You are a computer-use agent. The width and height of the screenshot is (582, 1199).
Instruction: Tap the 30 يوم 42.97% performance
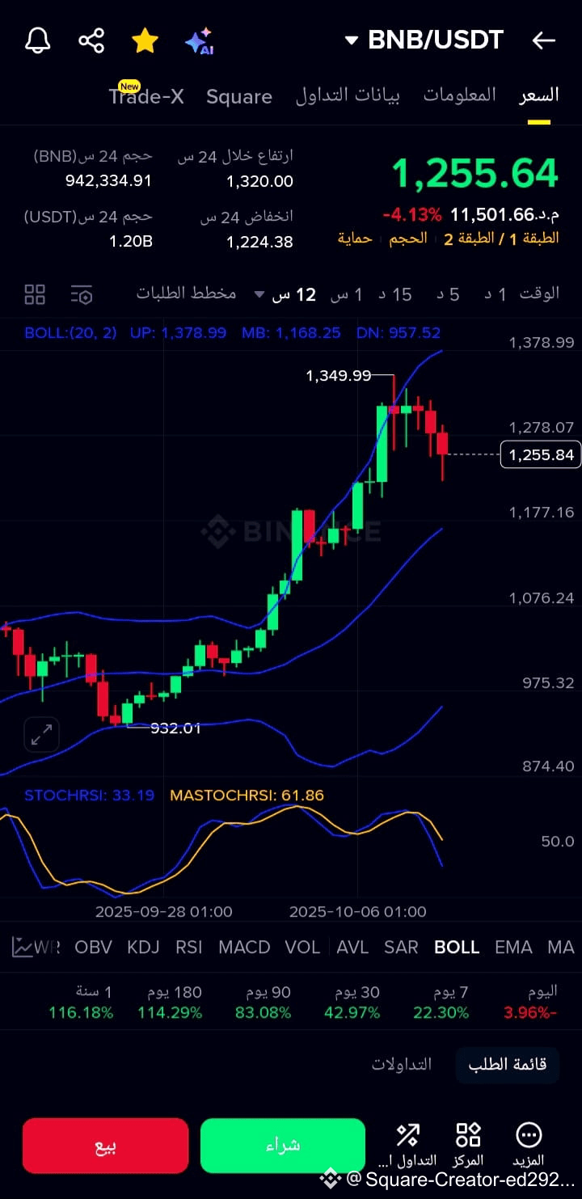(352, 1003)
